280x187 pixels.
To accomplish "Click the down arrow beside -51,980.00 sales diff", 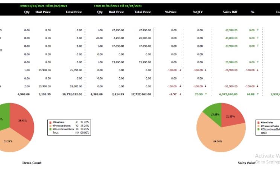I will coord(257,86).
